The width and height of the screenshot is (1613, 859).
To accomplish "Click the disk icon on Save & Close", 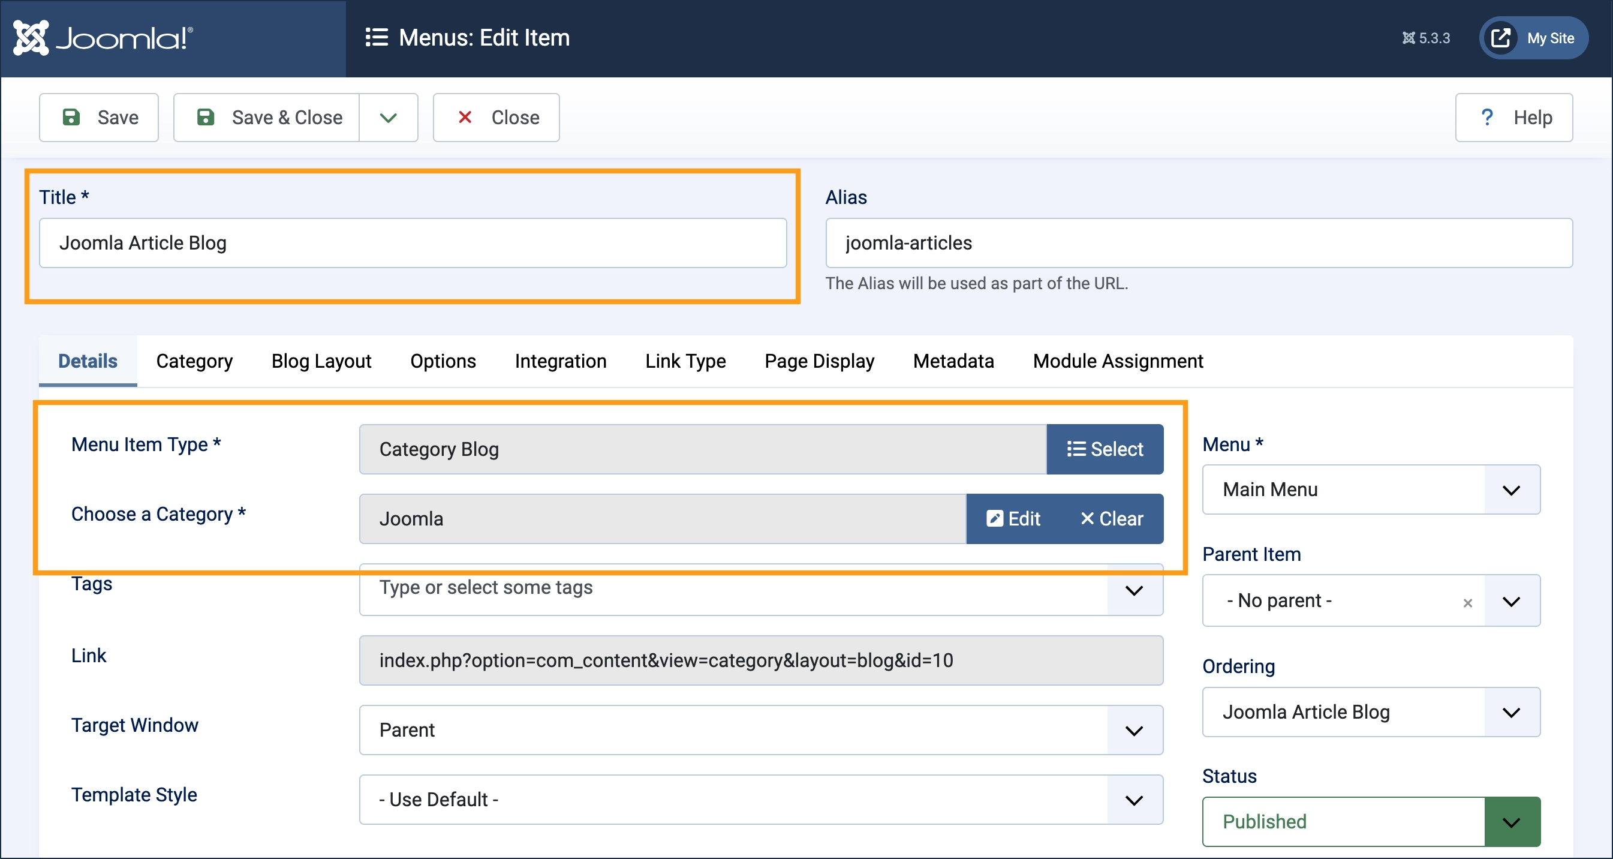I will [x=206, y=117].
